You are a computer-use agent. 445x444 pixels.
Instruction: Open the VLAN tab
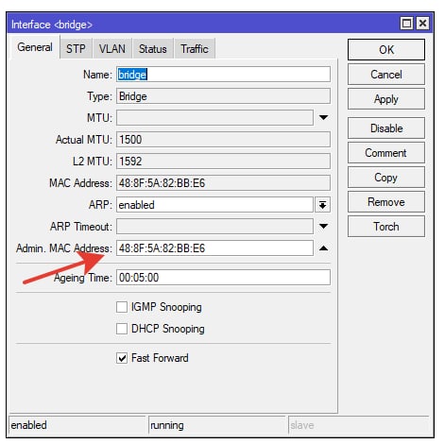112,48
